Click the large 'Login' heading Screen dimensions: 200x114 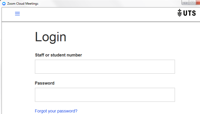pos(51,37)
